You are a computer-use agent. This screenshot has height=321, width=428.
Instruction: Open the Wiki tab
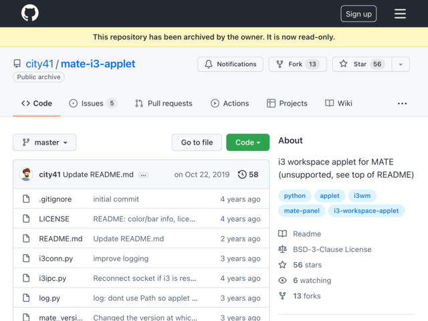tap(338, 104)
